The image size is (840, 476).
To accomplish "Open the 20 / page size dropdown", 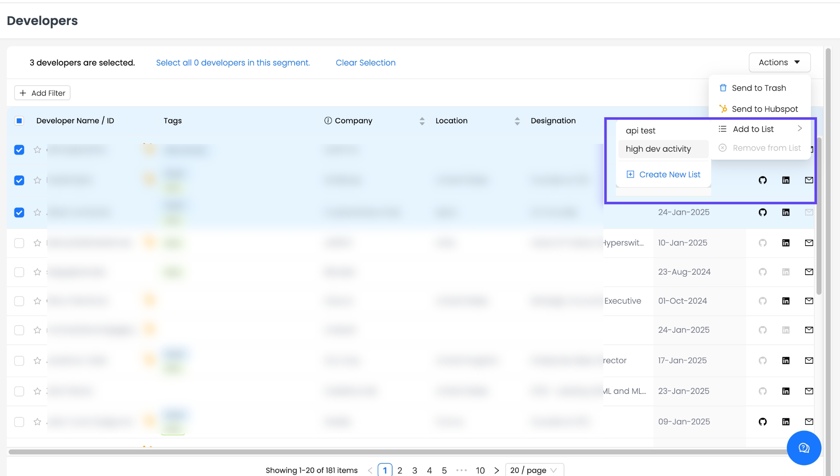I will [534, 470].
